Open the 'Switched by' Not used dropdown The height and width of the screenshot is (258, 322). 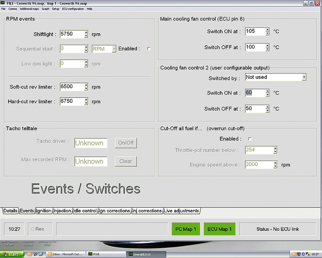[x=304, y=77]
